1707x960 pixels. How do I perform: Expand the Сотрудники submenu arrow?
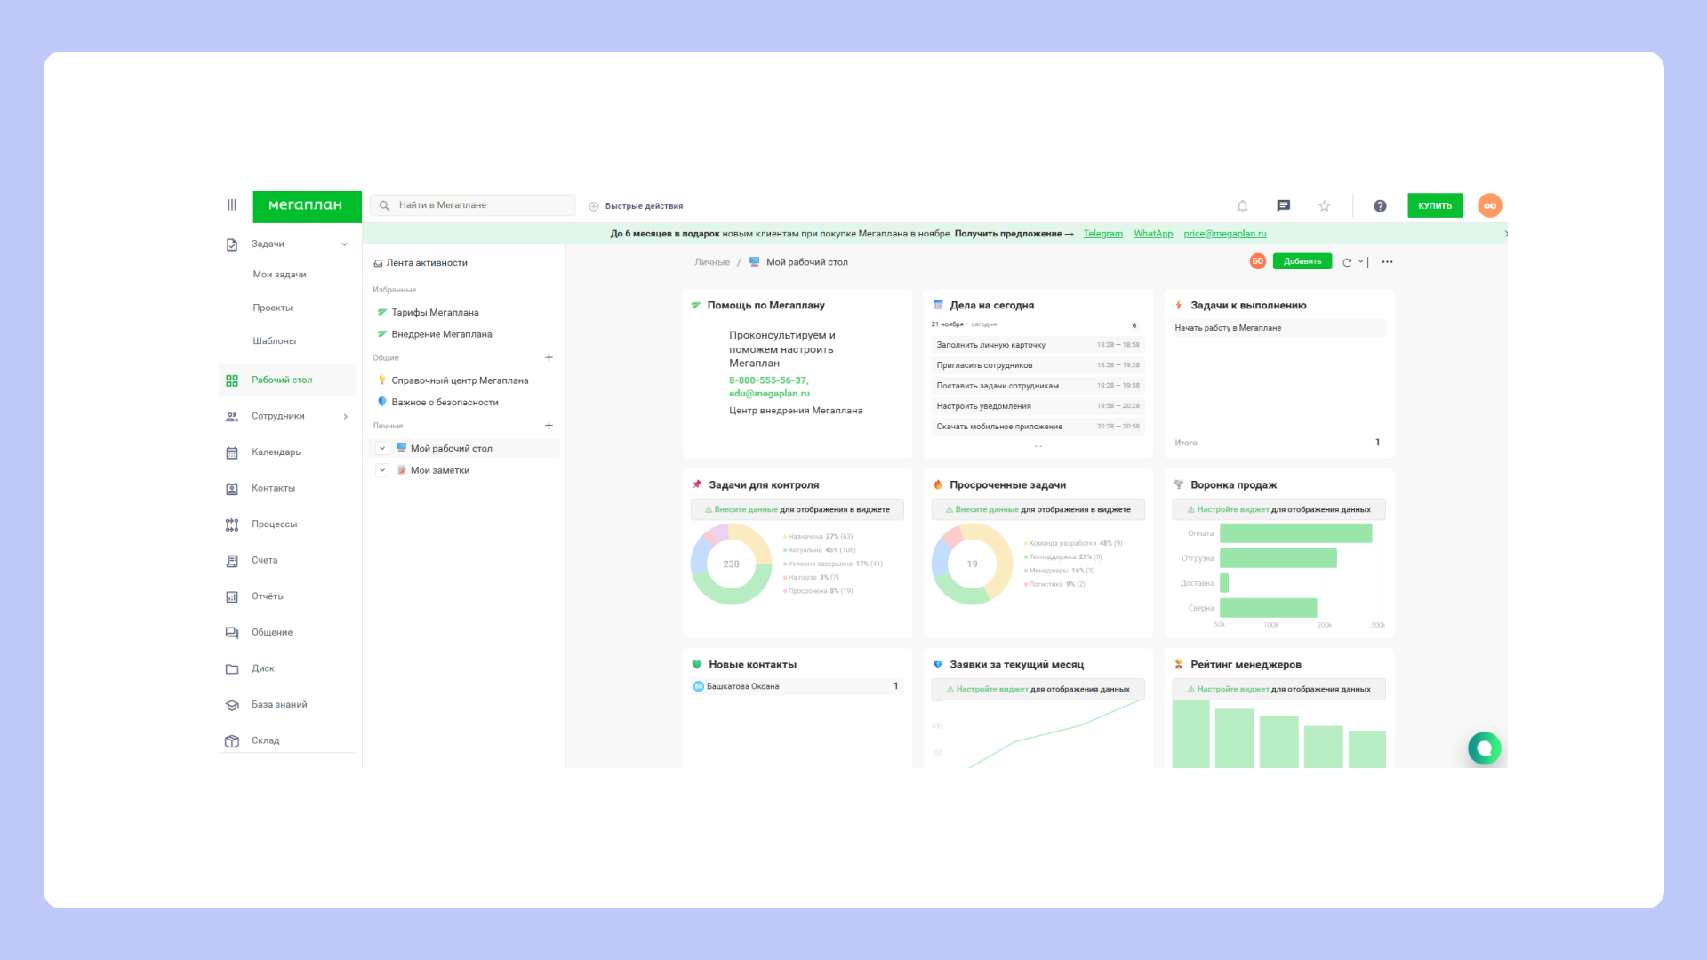346,417
